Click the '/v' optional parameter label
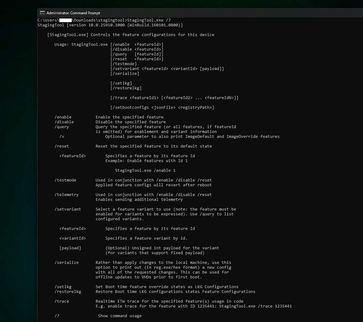Screen dimensions: 363x322 (61, 137)
